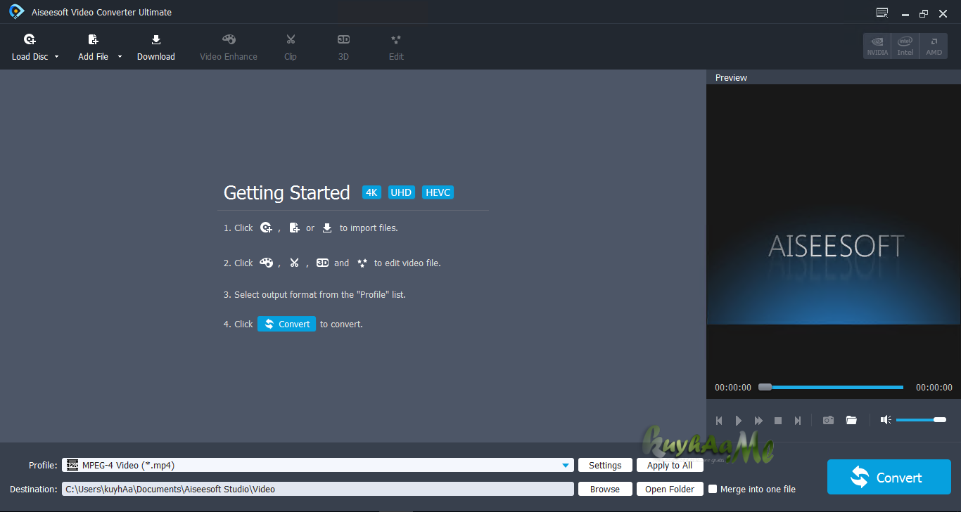Click Apply to All button
Image resolution: width=961 pixels, height=512 pixels.
(x=670, y=465)
